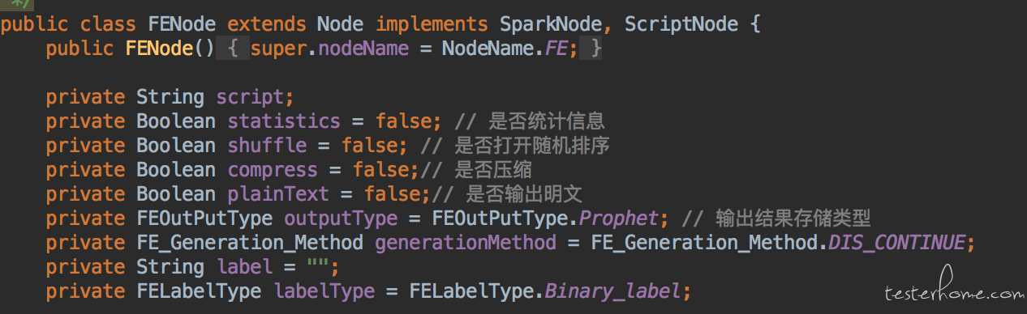Viewport: 1027px width, 314px height.
Task: Select the DIS_CONTINUE enum constant
Action: tap(896, 243)
